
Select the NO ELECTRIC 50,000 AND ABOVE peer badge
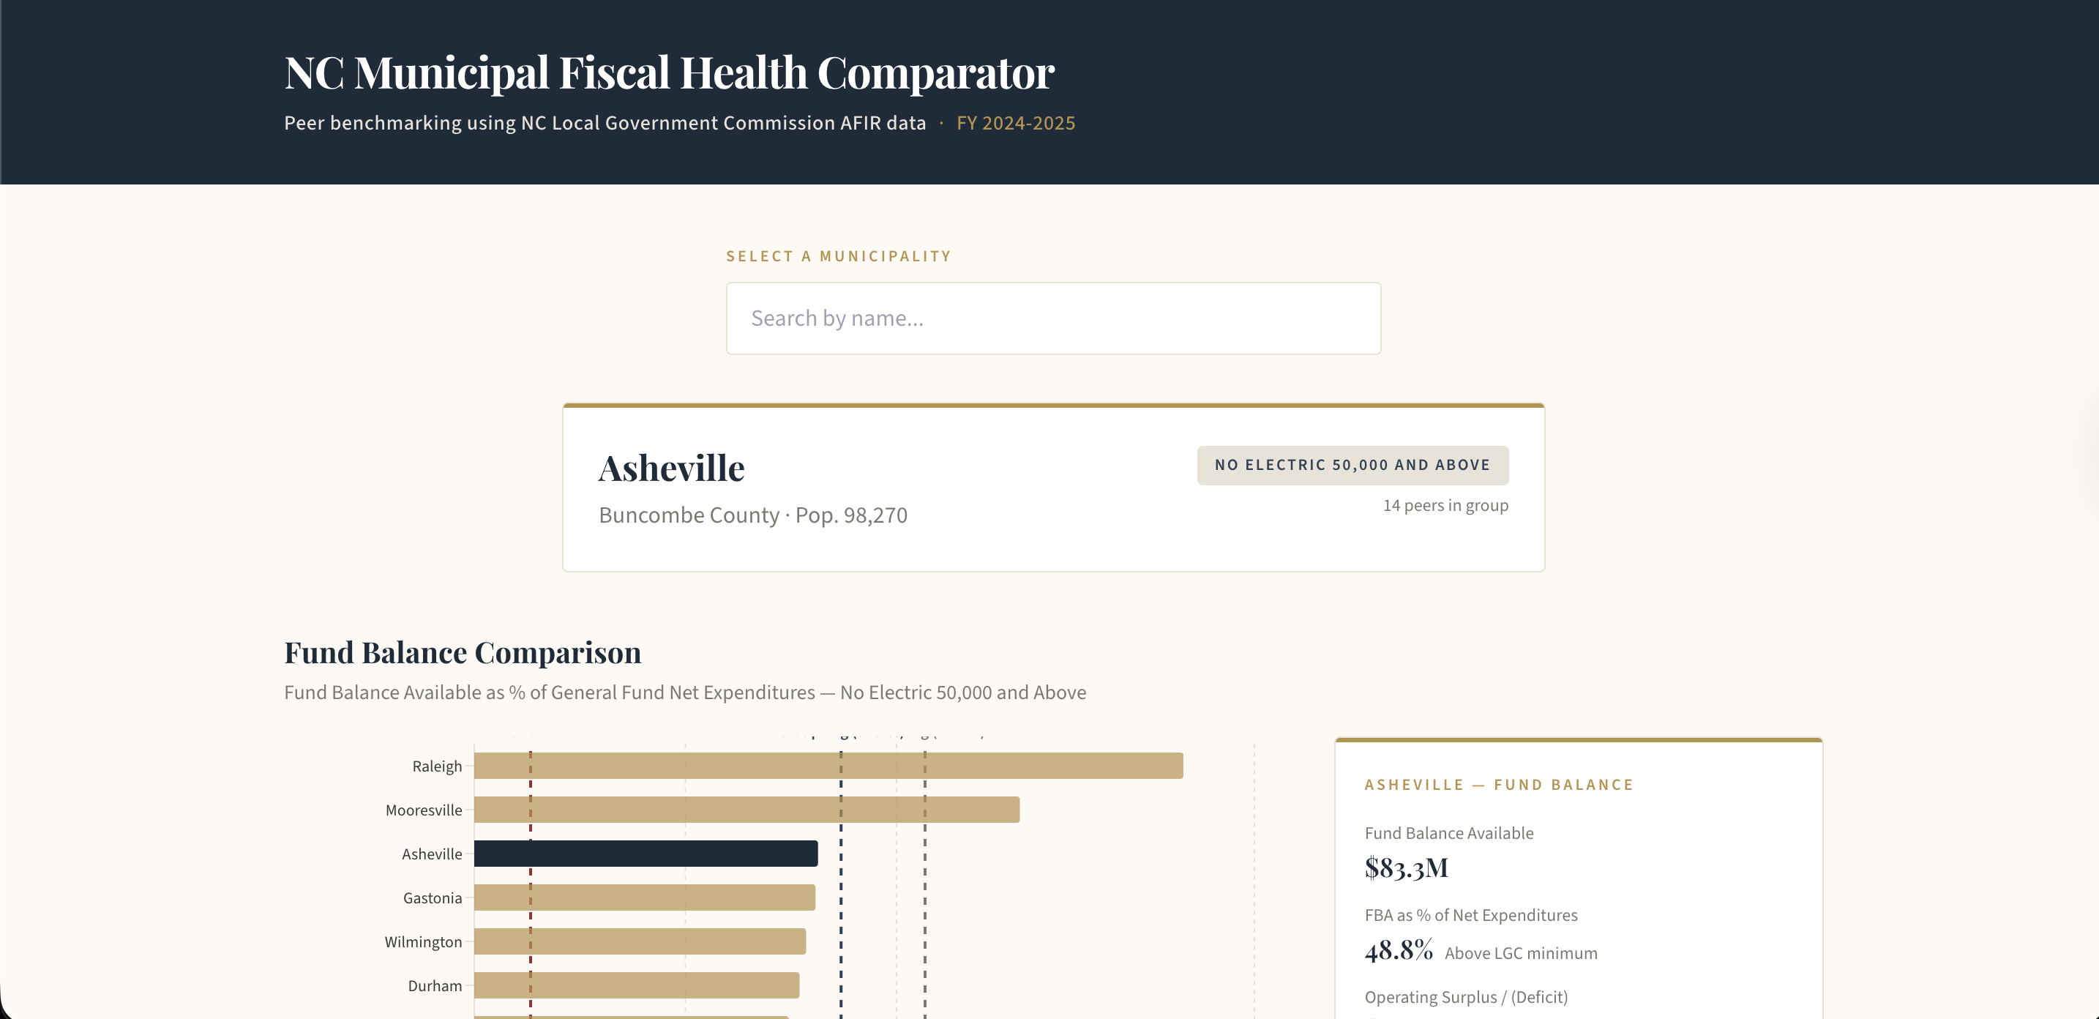(1352, 465)
